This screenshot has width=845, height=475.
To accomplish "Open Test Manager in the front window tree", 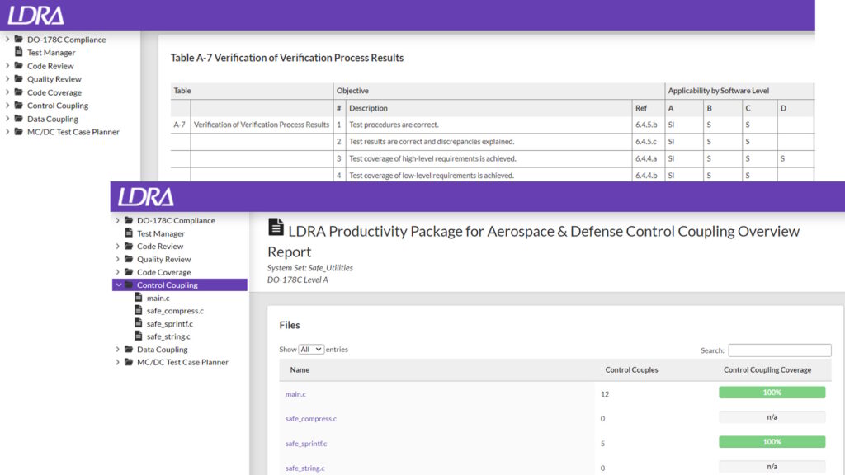I will 161,233.
